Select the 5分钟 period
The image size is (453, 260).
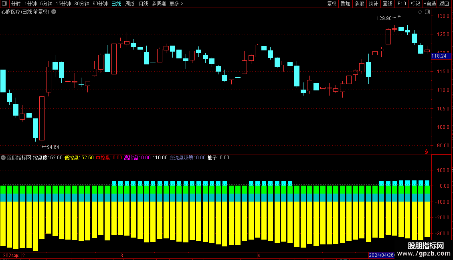point(46,4)
